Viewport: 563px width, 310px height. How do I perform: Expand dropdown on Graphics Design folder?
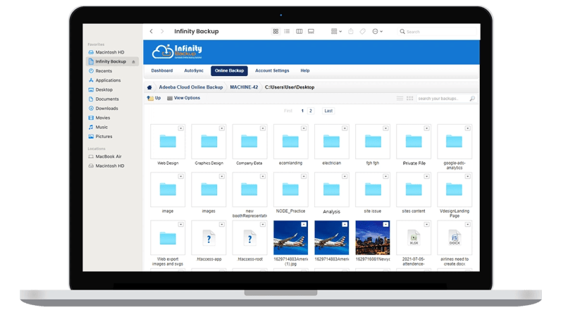(x=221, y=128)
